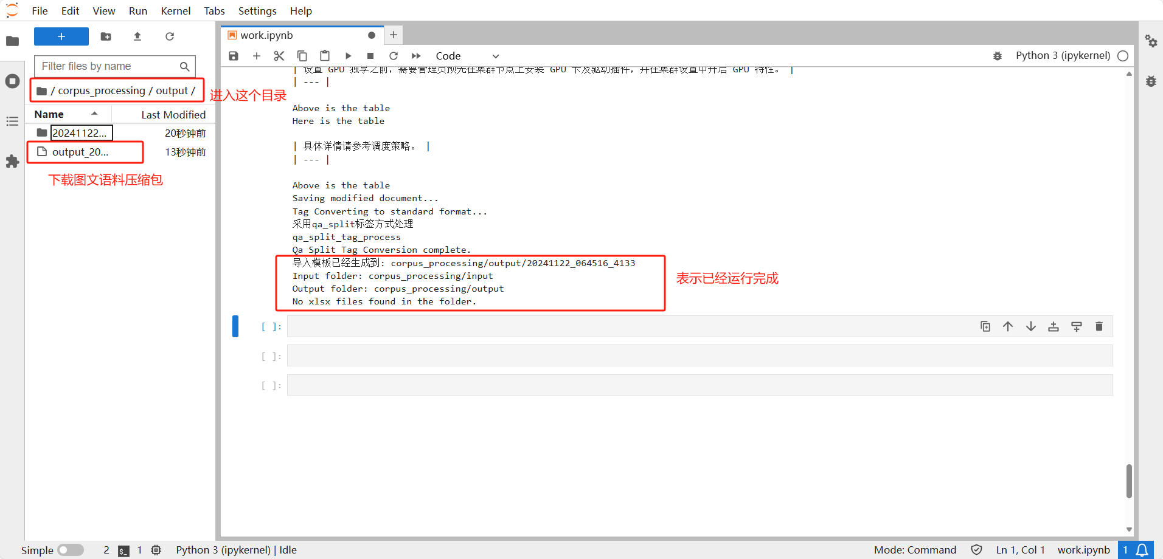Delete the active cell with trash icon
The height and width of the screenshot is (559, 1163).
click(1099, 327)
